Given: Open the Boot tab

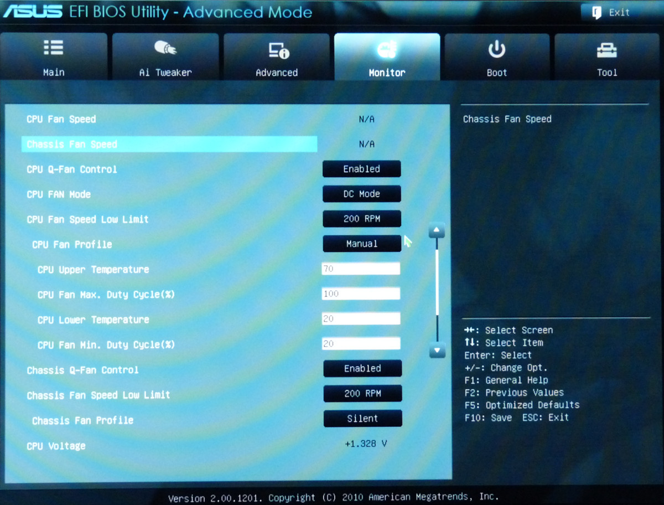Looking at the screenshot, I should [497, 56].
